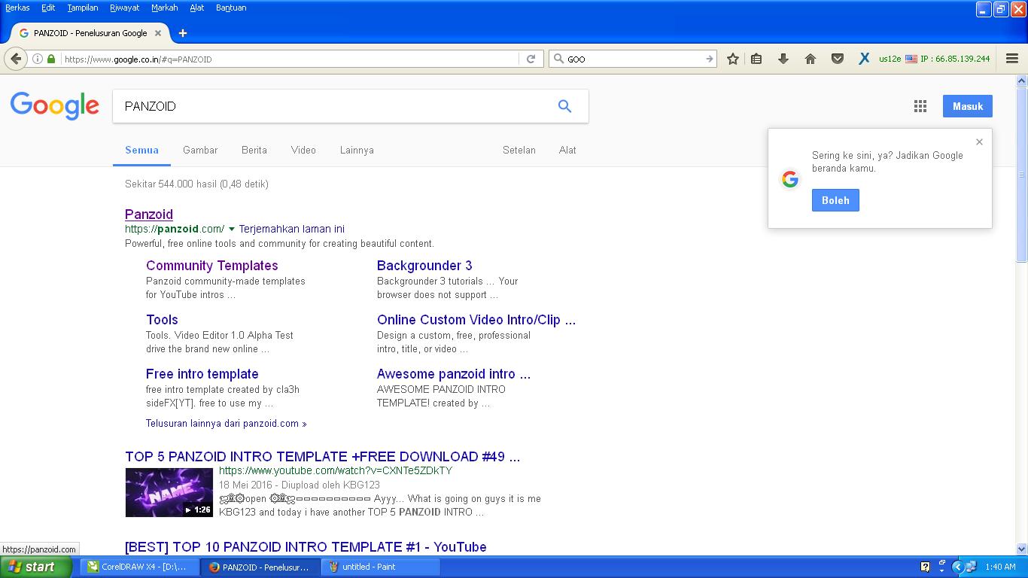The height and width of the screenshot is (578, 1028).
Task: Open a new browser tab with plus
Action: point(182,33)
